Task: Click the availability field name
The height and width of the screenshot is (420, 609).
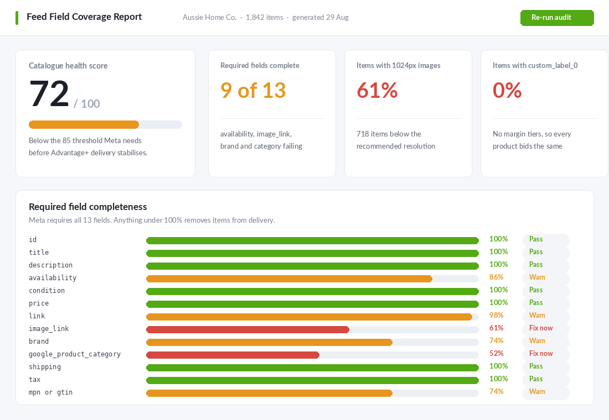Action: 53,277
